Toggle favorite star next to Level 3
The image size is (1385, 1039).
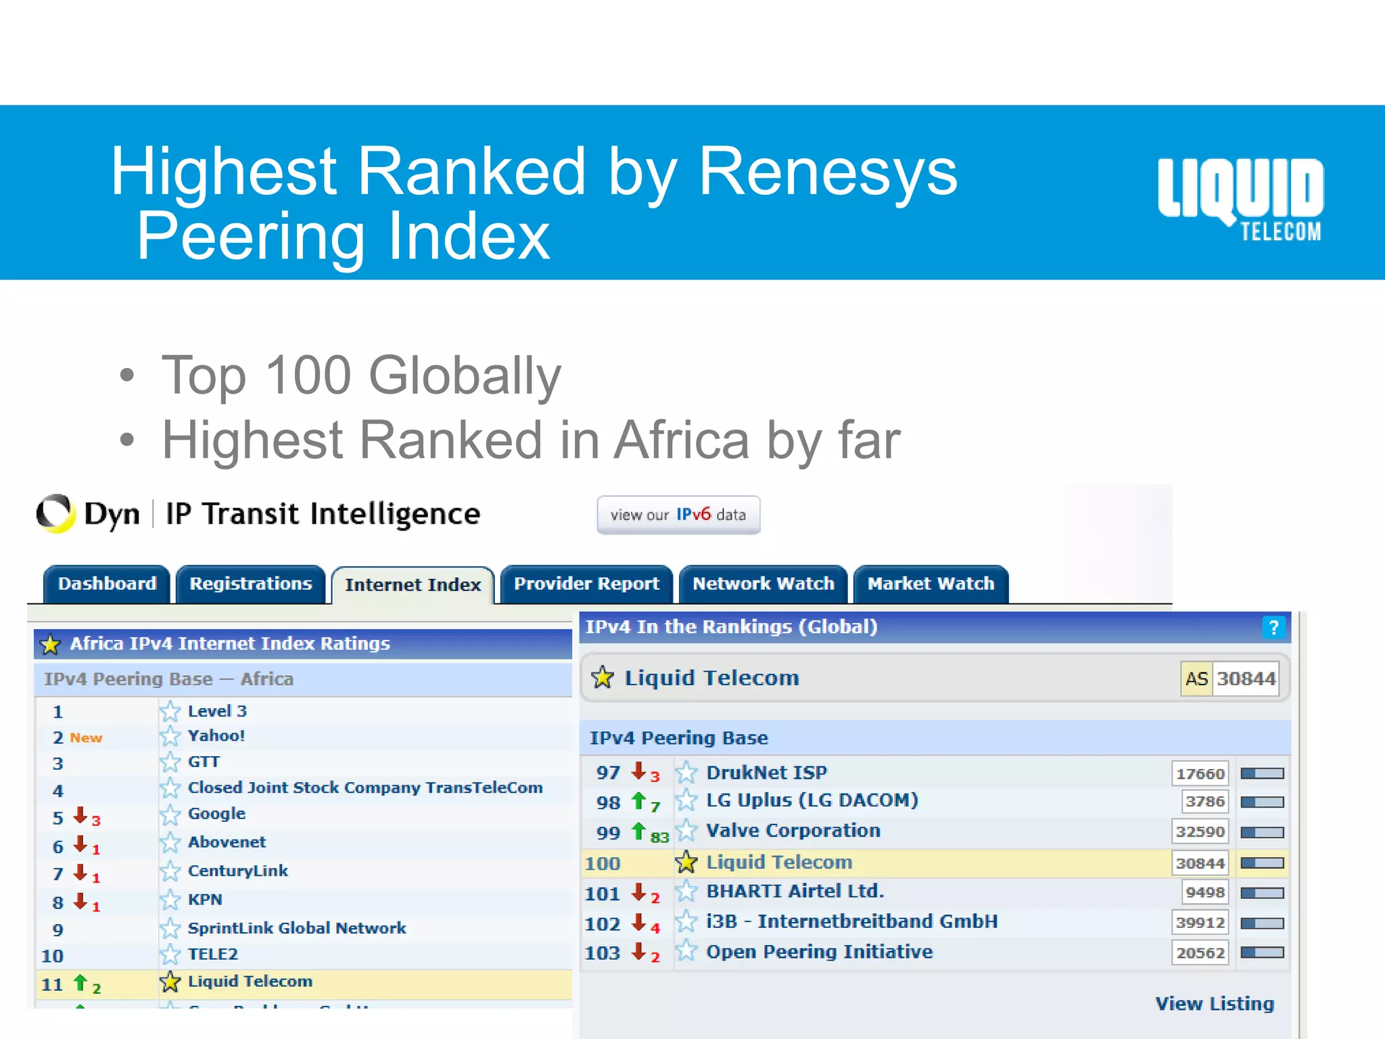170,712
